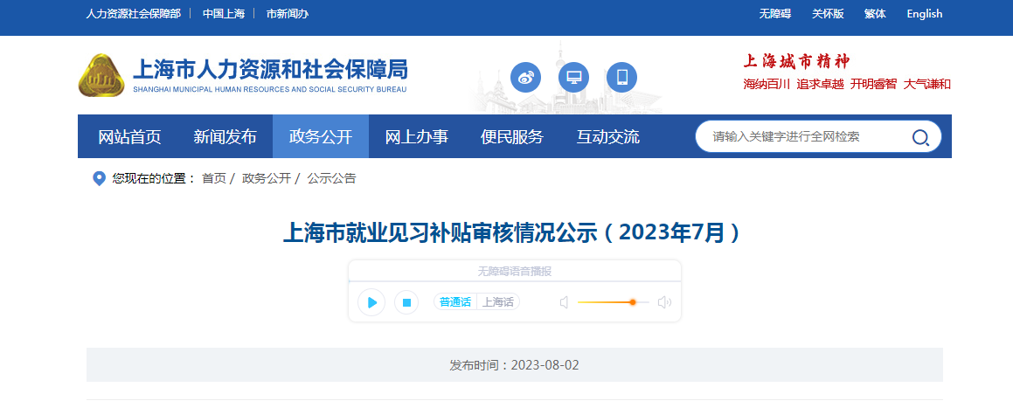
Task: Open the Weibo icon link
Action: [x=525, y=78]
